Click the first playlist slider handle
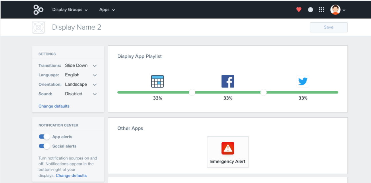Screen dimensions: 371x183 [192, 92]
